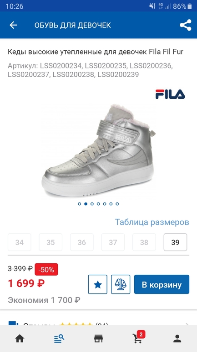Image resolution: width=197 pixels, height=352 pixels.
Task: Select size 34
Action: click(x=20, y=242)
